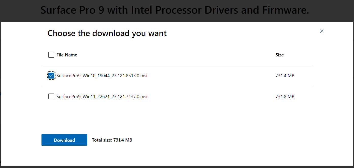Image resolution: width=354 pixels, height=168 pixels.
Task: Click the 731.8 MB size in Win11 row
Action: tap(285, 97)
